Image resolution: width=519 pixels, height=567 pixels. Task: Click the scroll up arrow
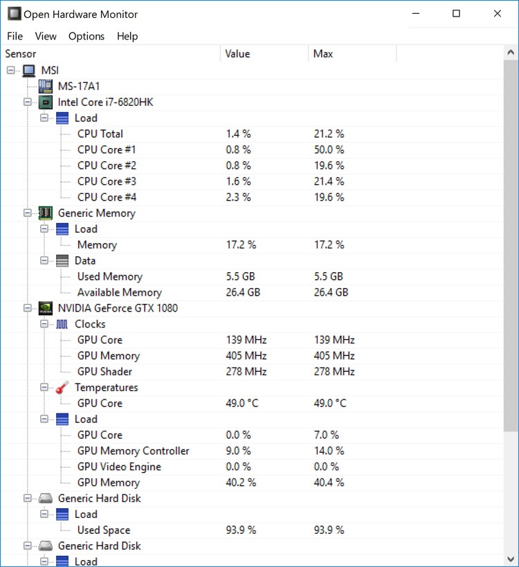click(511, 53)
